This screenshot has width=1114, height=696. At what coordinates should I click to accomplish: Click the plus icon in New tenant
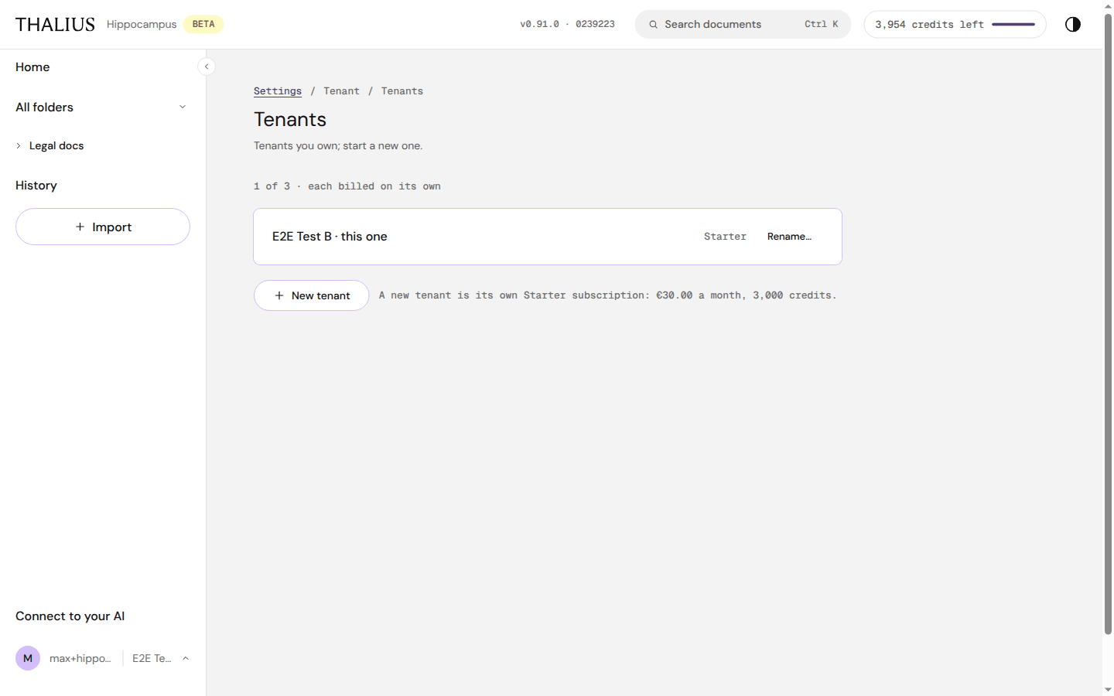[x=279, y=295]
